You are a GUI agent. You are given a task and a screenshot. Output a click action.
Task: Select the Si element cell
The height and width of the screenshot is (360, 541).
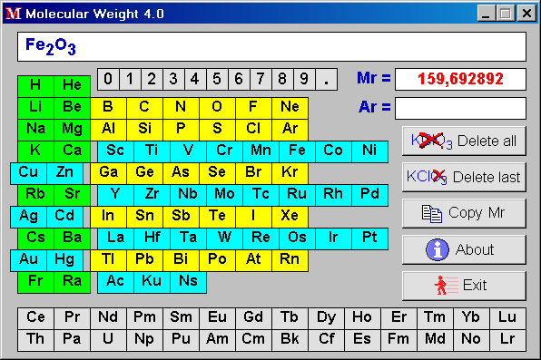(x=144, y=130)
